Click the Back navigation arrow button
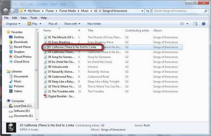The width and height of the screenshot is (211, 136). 6,11
